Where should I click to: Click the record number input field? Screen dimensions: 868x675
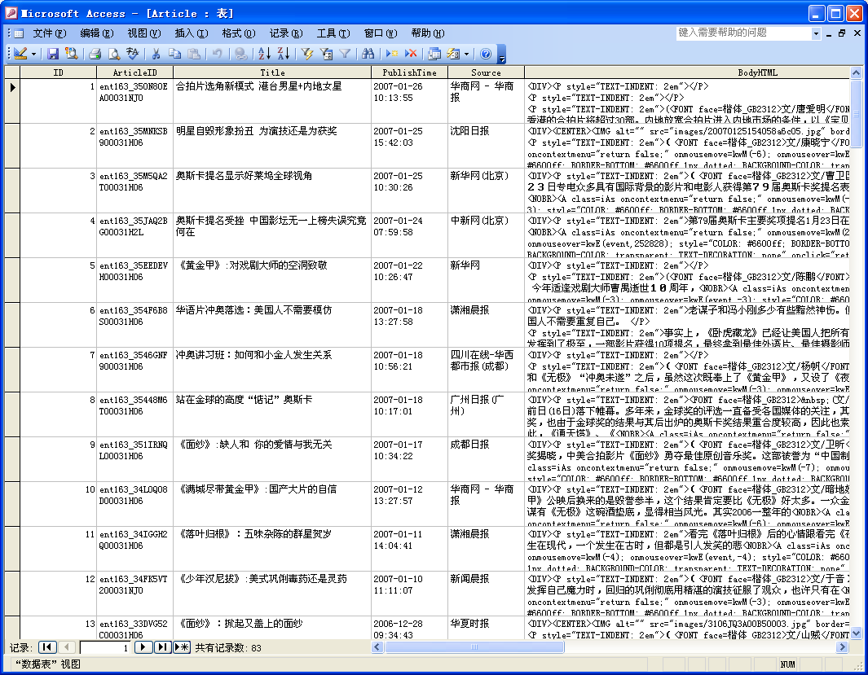(x=104, y=647)
